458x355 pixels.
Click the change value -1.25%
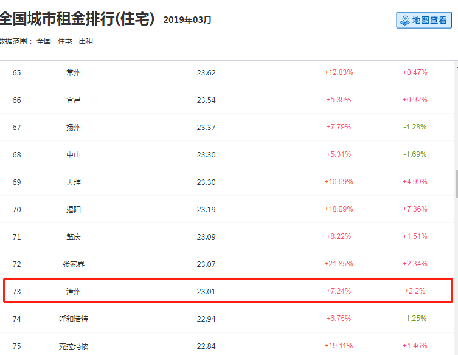click(415, 318)
